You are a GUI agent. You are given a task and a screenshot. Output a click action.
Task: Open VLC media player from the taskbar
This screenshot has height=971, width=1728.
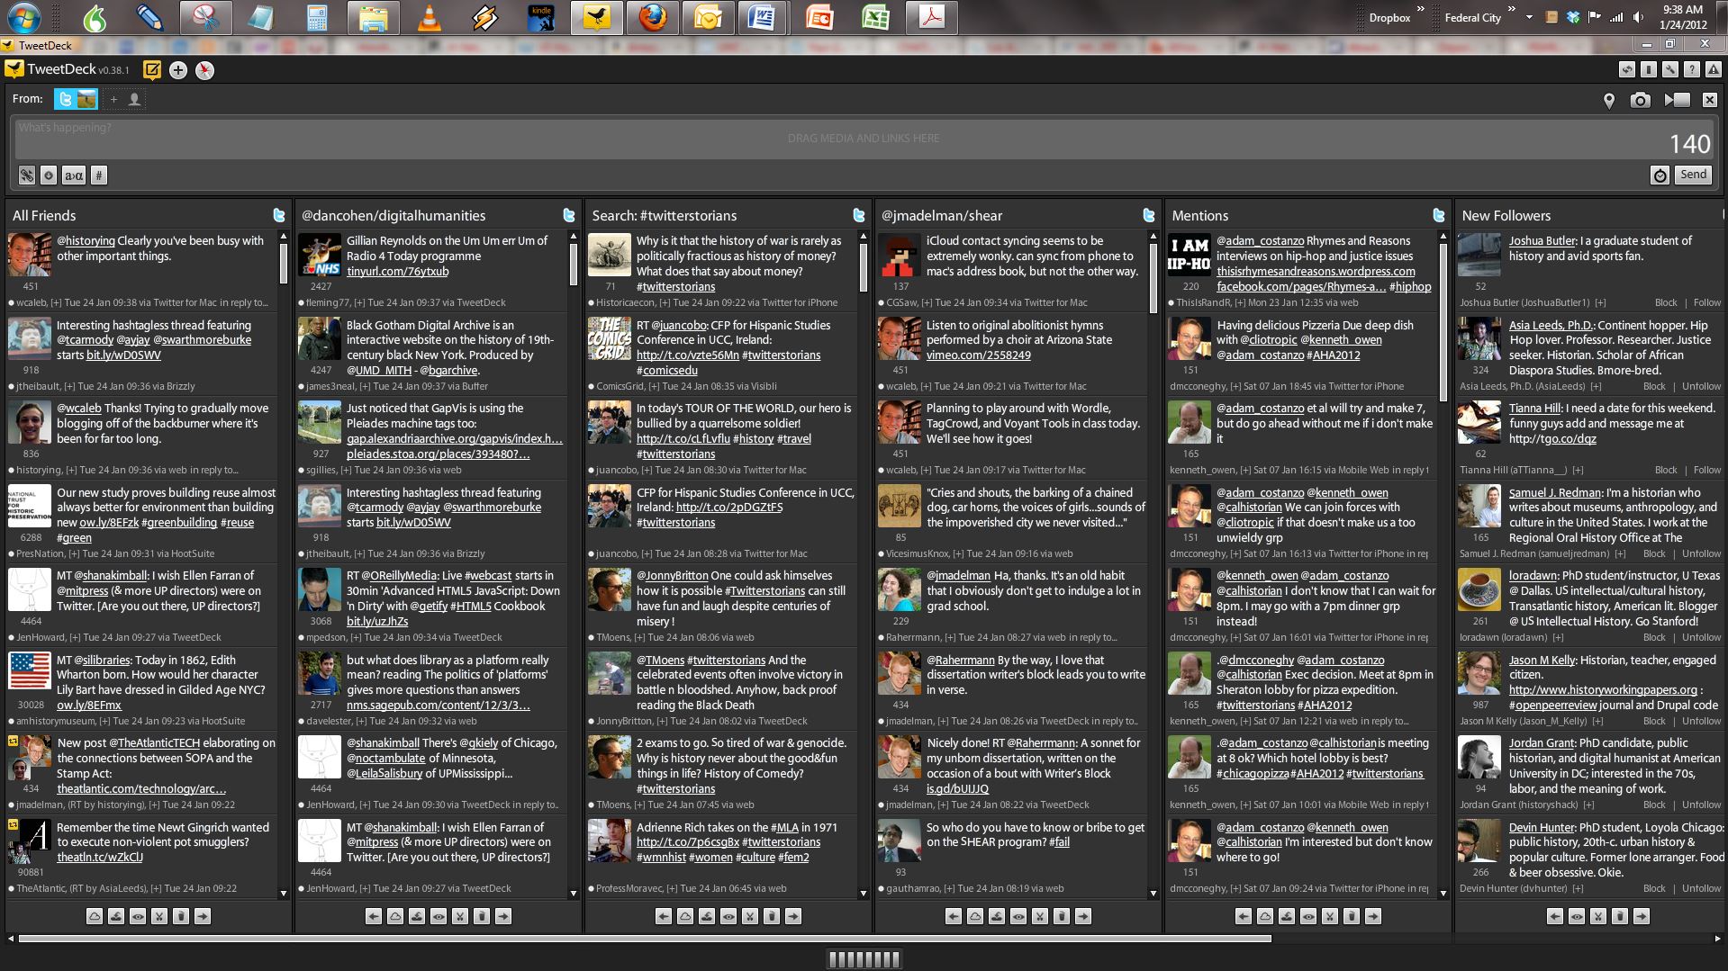click(430, 17)
